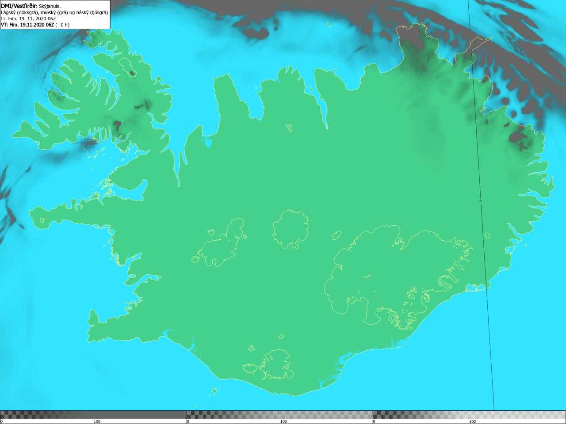Click the medium gray mid-cloud color scale bar

(279, 415)
